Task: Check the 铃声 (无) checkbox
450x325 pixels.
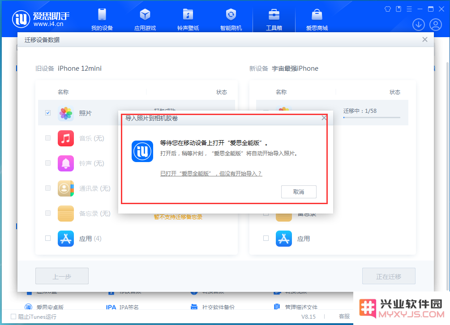Action: [x=48, y=163]
